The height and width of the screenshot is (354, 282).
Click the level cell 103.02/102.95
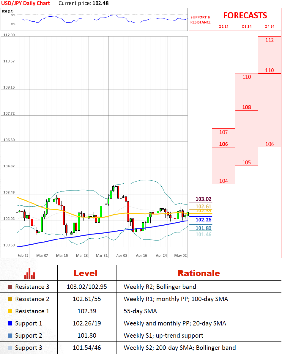point(87,287)
